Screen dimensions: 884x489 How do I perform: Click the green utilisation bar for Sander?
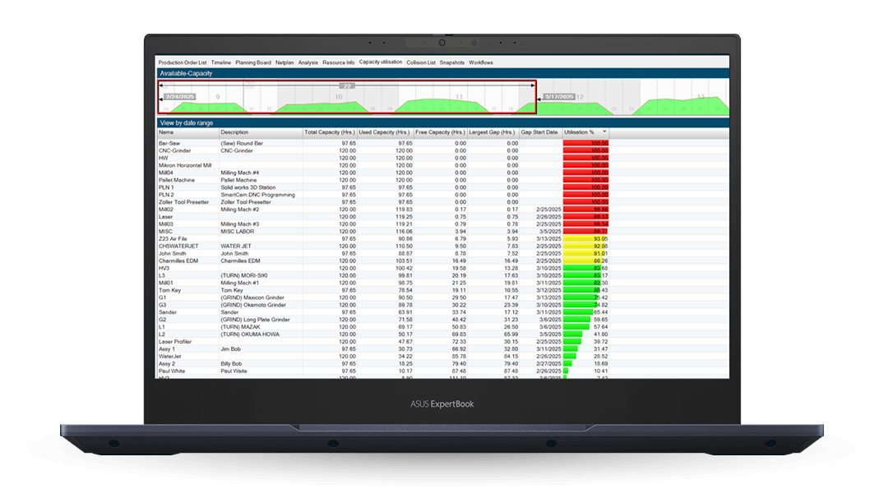tap(578, 312)
